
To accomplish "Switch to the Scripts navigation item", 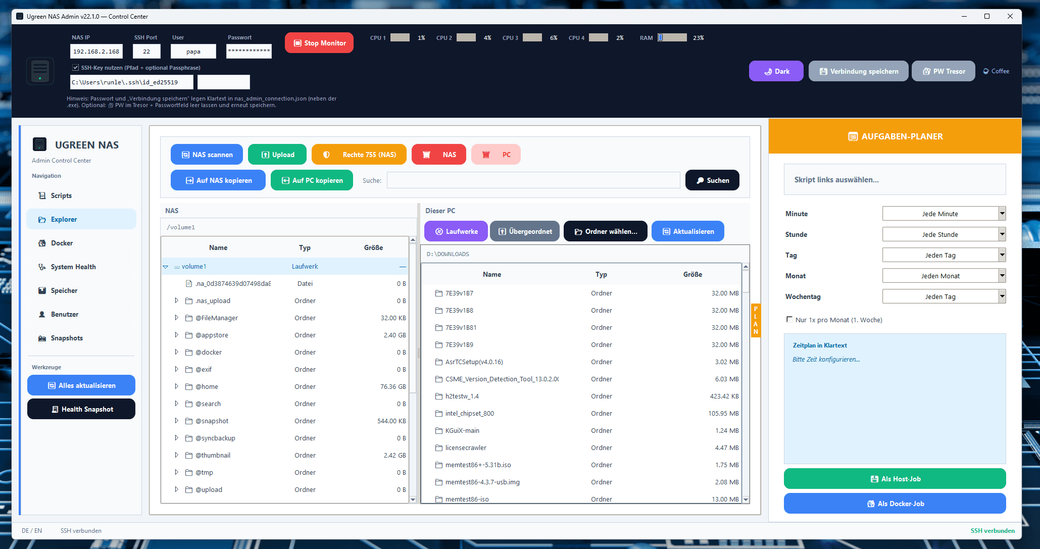I will point(61,195).
